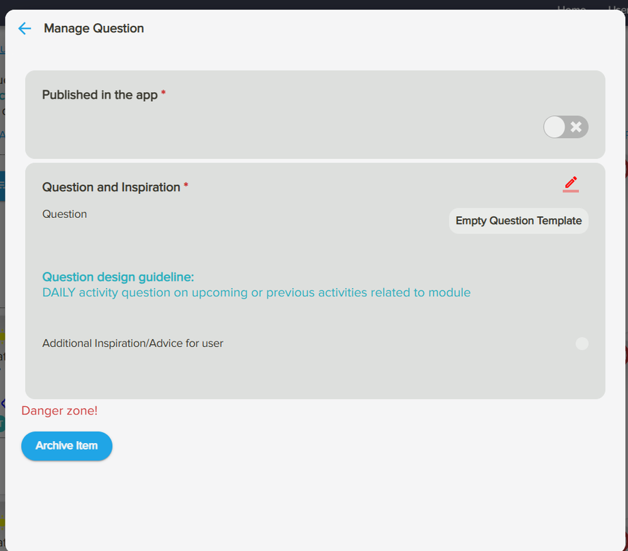Viewport: 628px width, 551px height.
Task: Click the red pencil edit icon
Action: click(x=571, y=184)
